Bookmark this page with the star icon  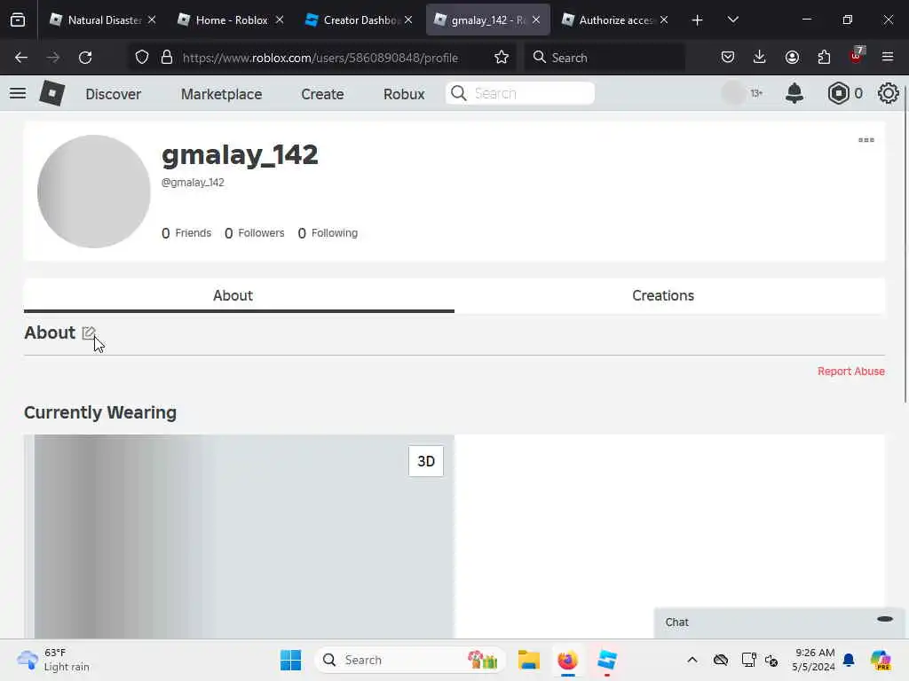pyautogui.click(x=502, y=58)
